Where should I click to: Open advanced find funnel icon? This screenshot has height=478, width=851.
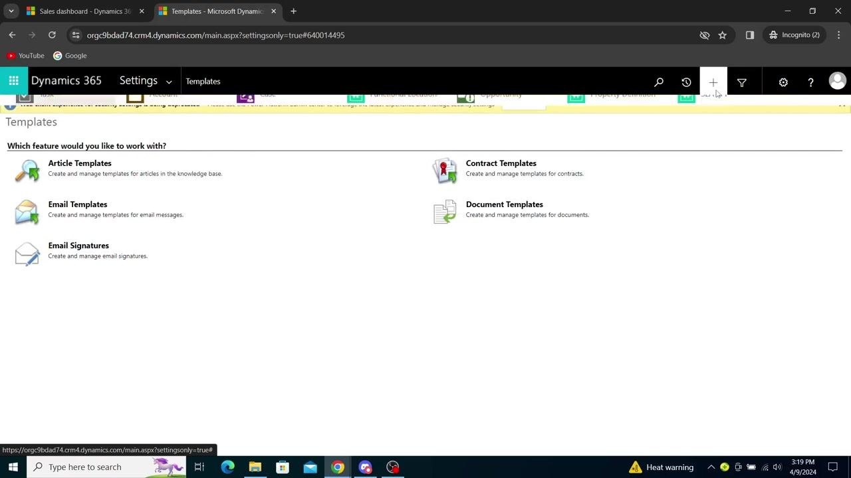click(742, 82)
